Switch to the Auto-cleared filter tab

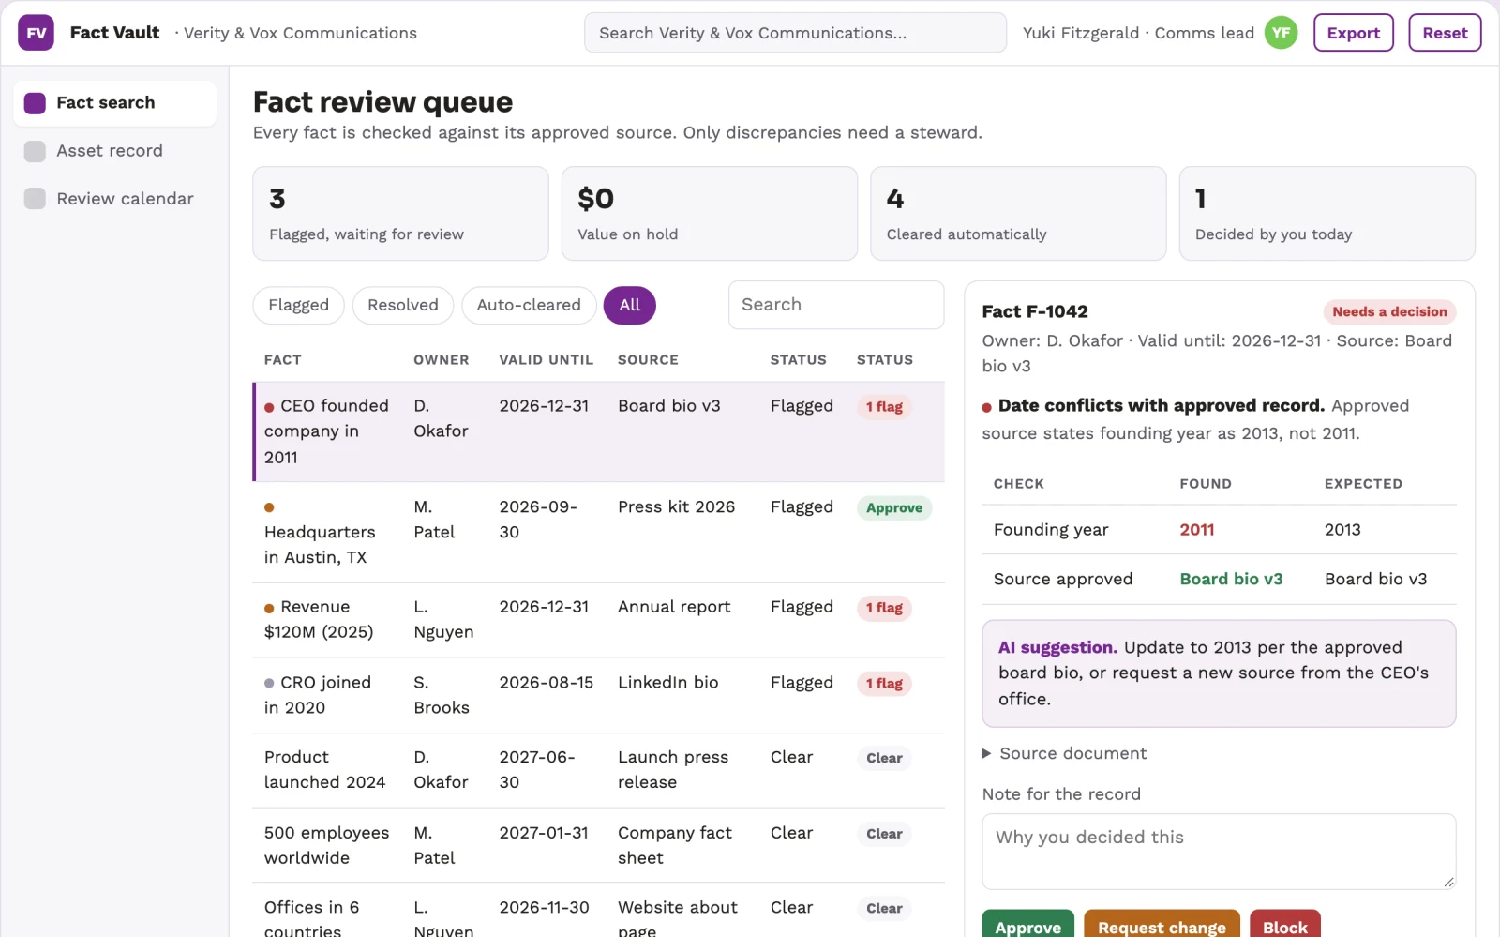click(529, 305)
